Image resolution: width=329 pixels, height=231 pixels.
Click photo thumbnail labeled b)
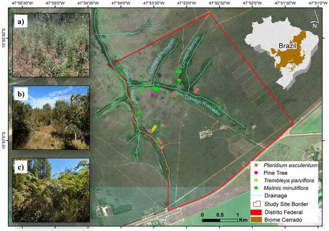click(x=51, y=118)
